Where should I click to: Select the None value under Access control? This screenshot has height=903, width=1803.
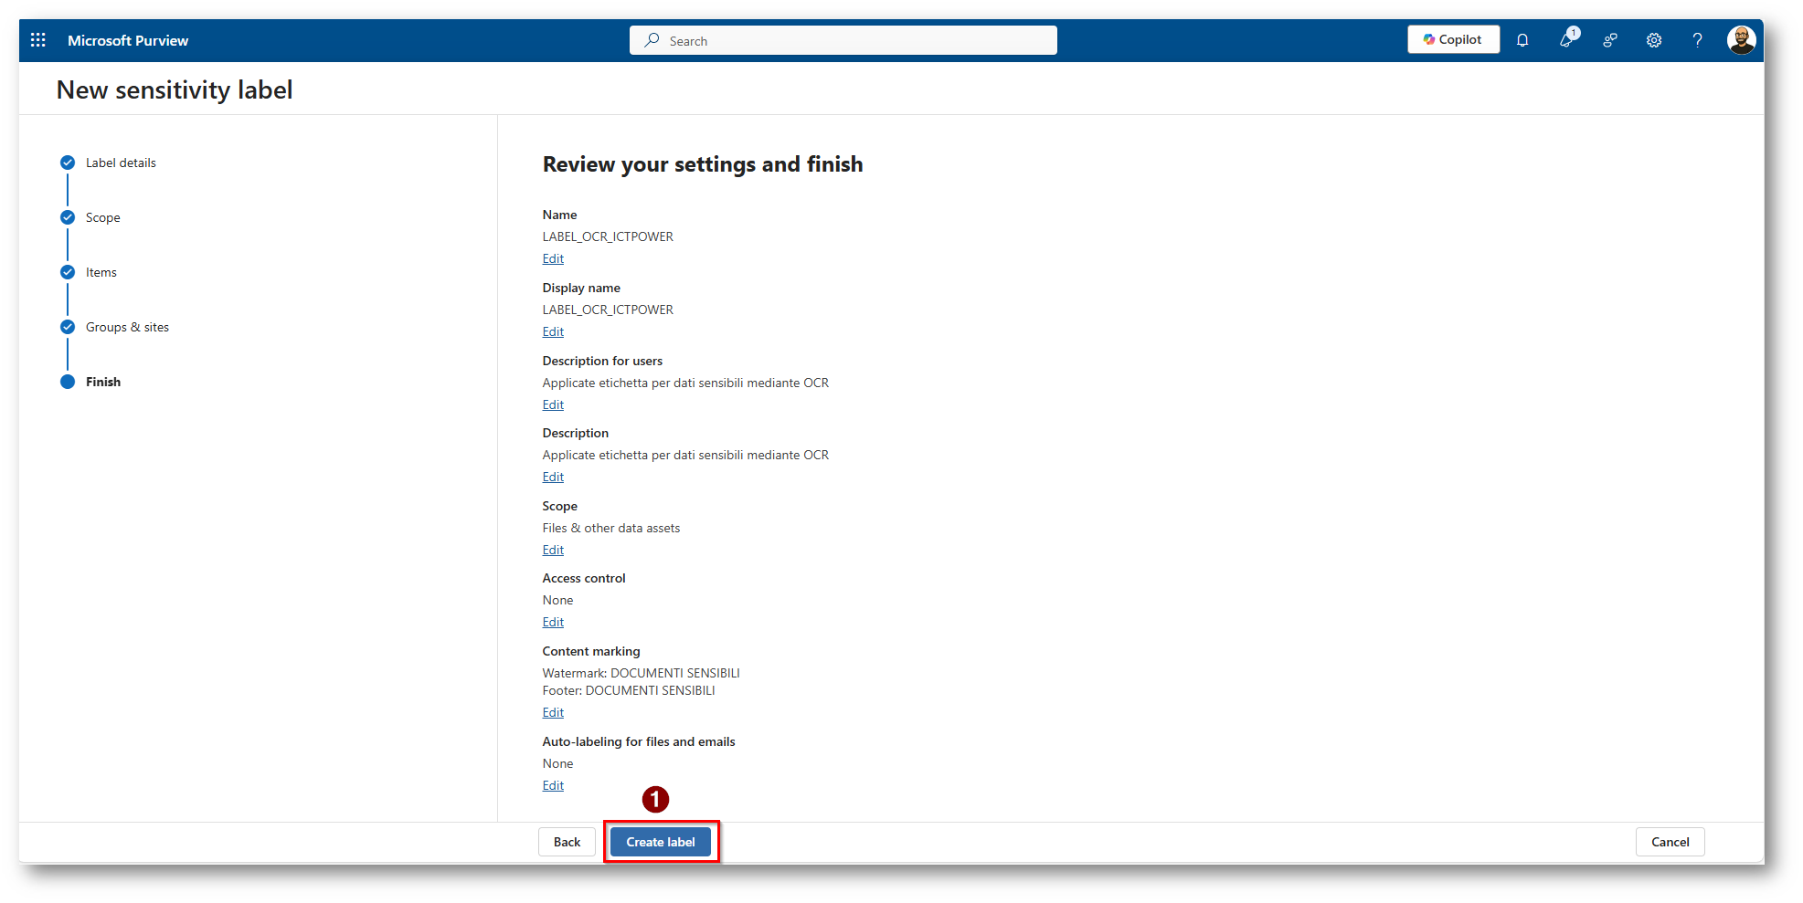[x=557, y=600]
